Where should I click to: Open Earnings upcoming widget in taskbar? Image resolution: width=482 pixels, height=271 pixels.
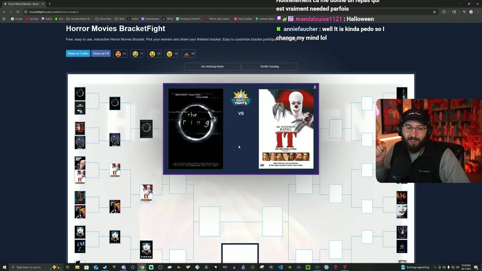pos(415,267)
